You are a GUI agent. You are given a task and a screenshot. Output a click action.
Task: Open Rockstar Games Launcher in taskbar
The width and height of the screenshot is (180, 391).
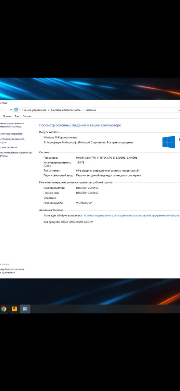click(x=14, y=309)
